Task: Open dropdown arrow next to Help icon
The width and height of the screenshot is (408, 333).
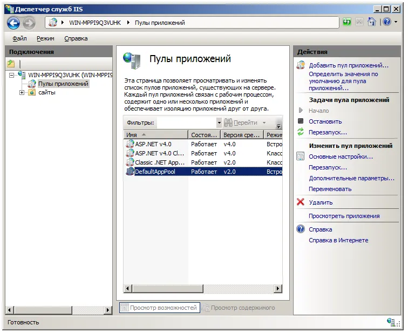Action: pos(396,22)
